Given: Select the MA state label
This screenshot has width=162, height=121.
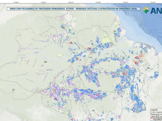Looking at the screenshot, I should click(148, 68).
